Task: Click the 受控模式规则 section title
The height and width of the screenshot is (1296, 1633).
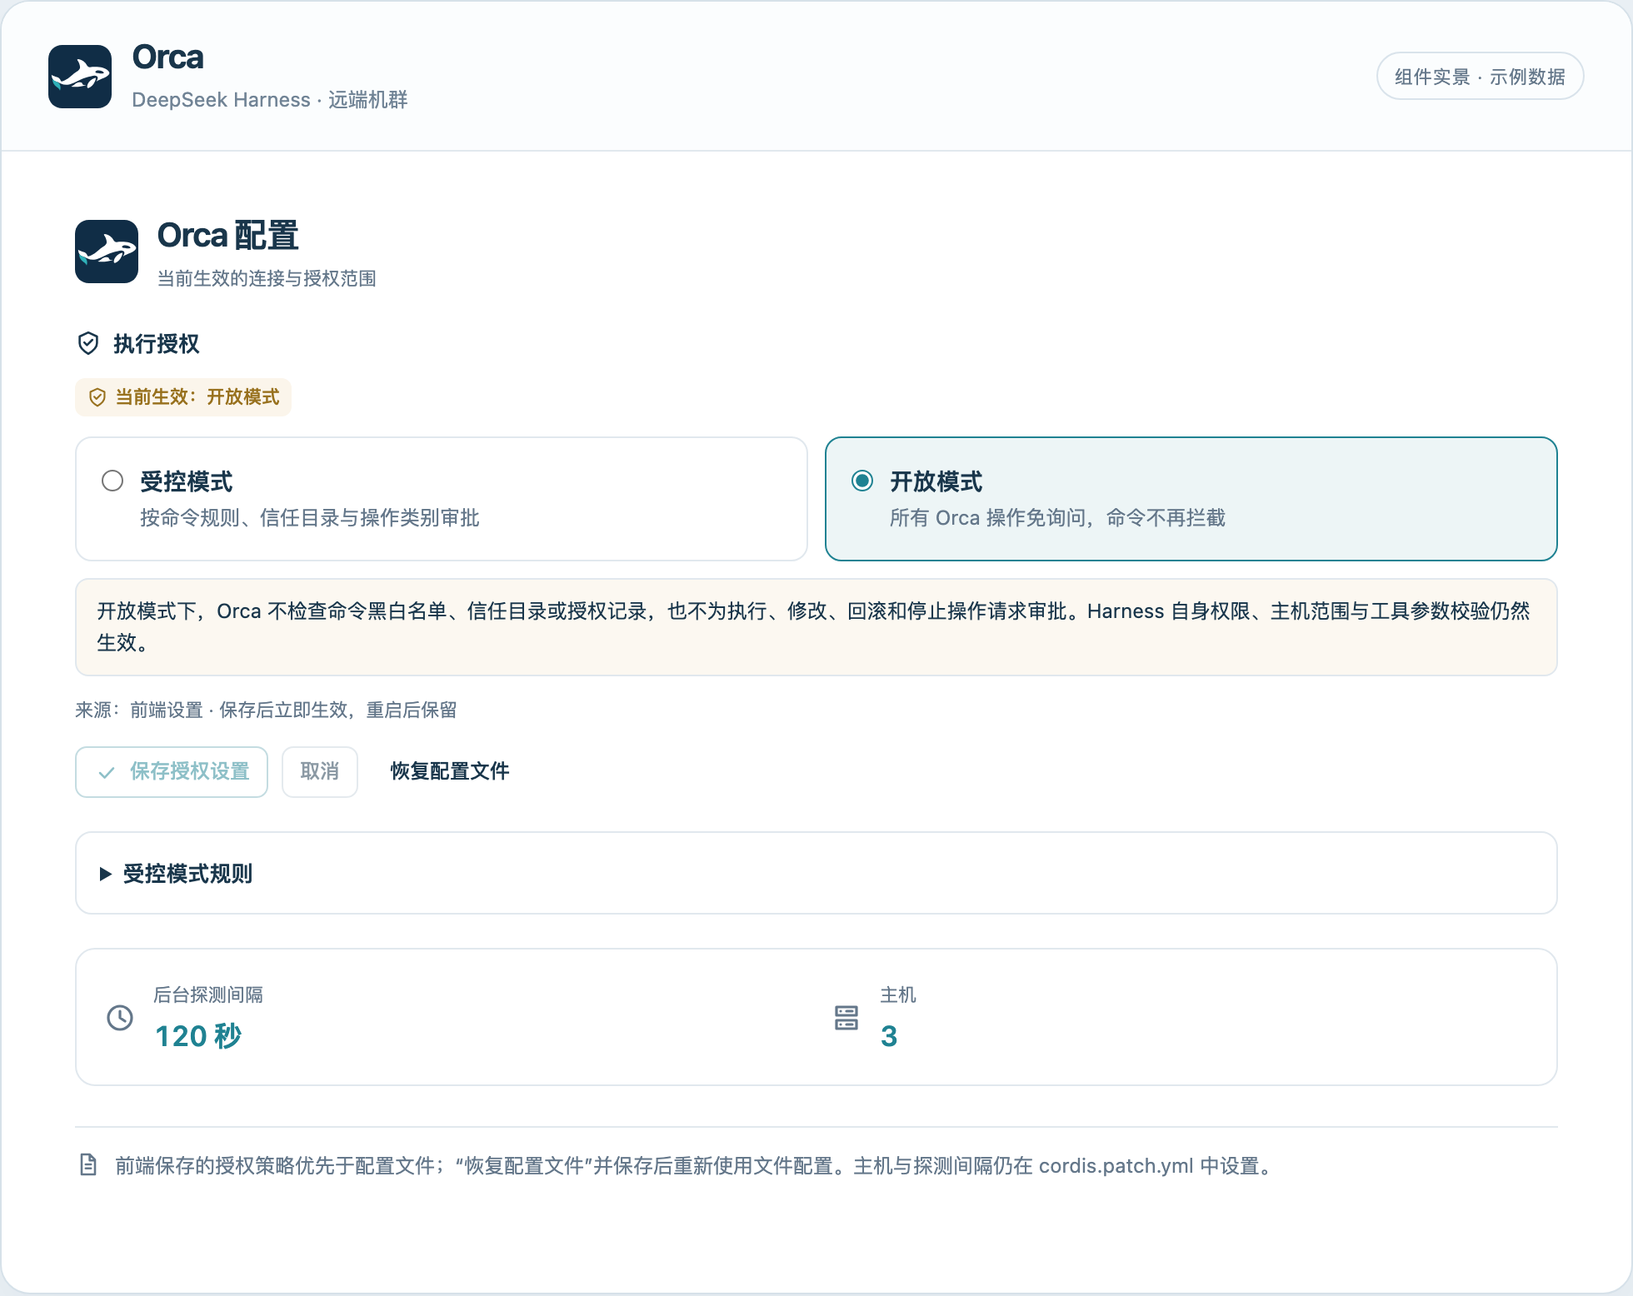Action: (x=187, y=874)
